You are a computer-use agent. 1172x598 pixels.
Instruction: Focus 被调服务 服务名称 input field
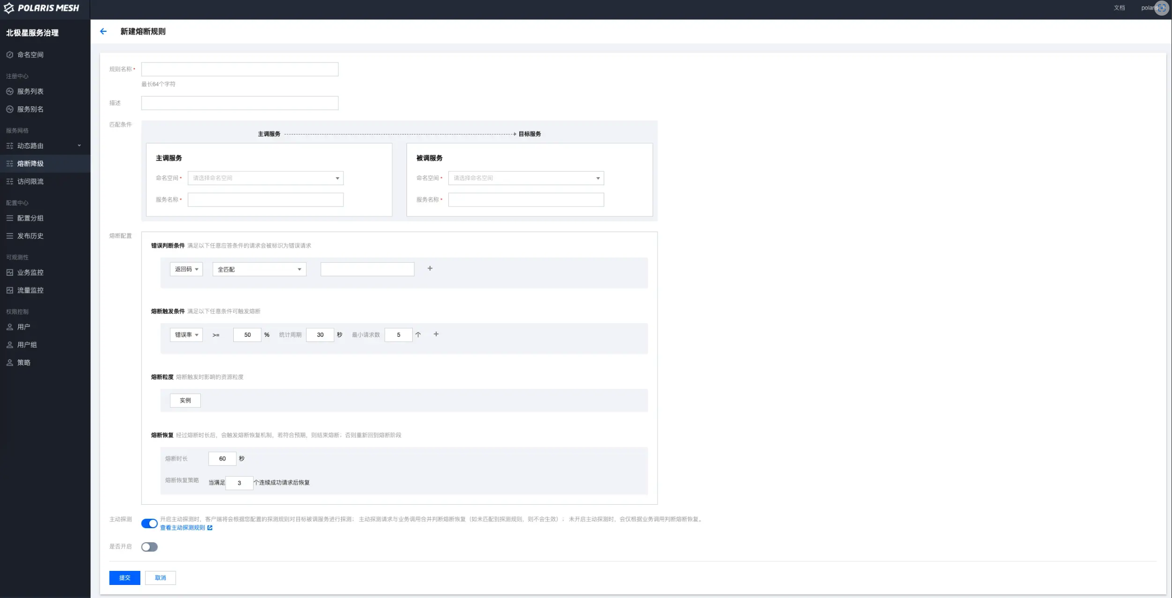pyautogui.click(x=526, y=200)
